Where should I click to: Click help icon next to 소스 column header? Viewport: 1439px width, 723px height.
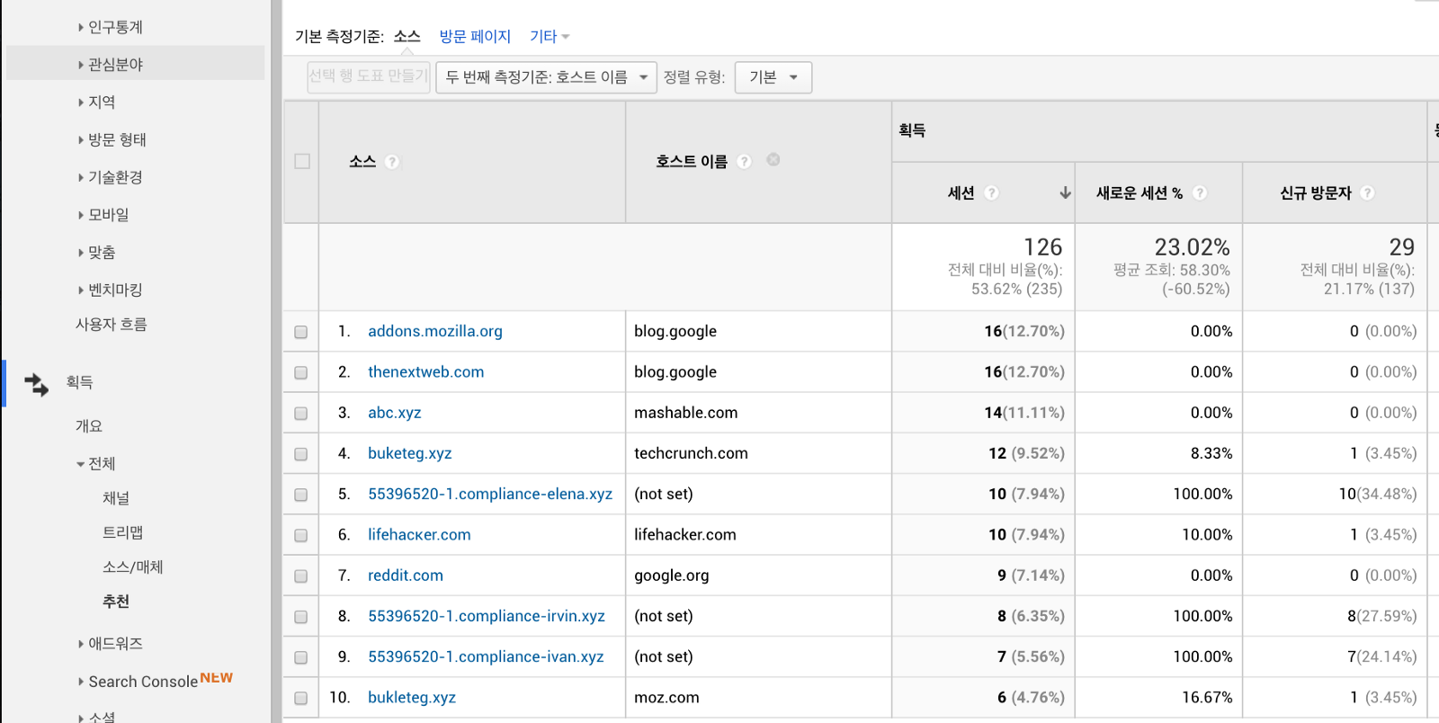click(391, 162)
